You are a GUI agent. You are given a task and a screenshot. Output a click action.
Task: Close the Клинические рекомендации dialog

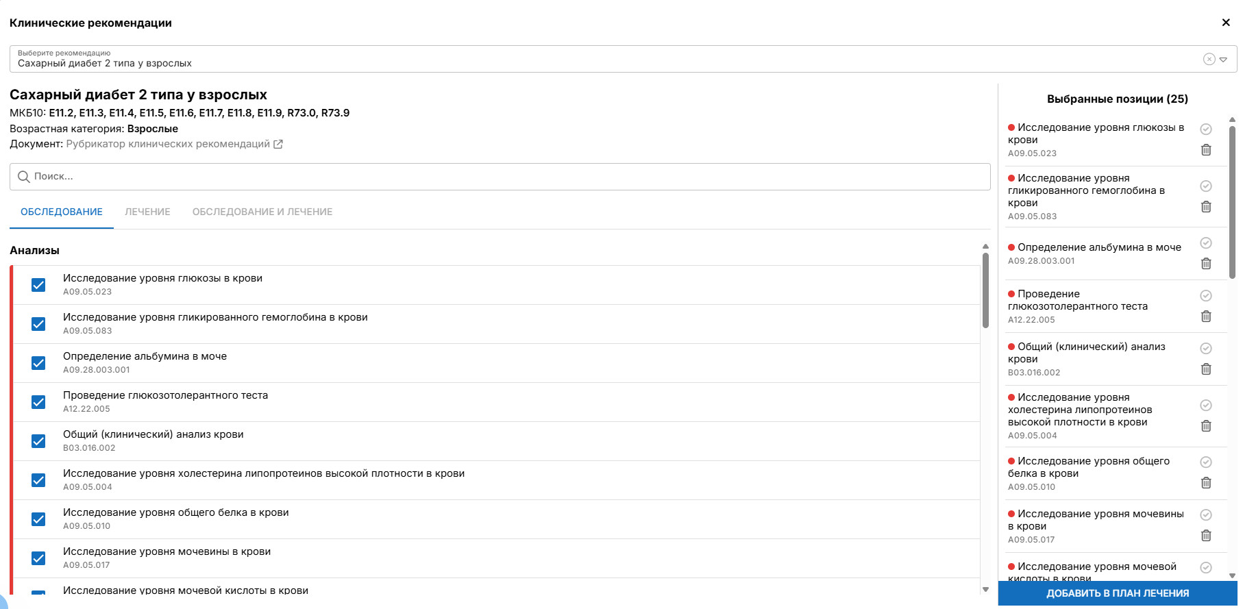pos(1226,23)
